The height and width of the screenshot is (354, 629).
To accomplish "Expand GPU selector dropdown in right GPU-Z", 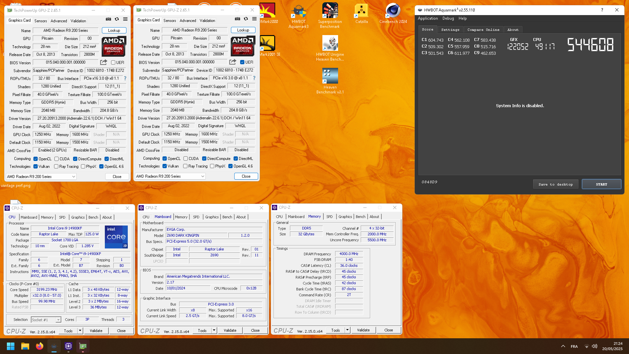I will coord(170,176).
